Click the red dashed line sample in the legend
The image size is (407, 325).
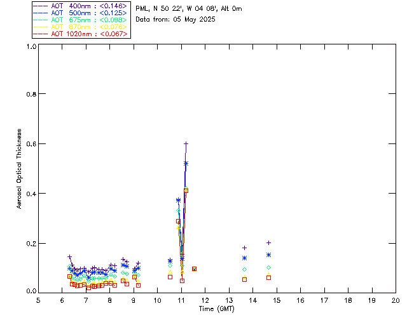coord(41,34)
